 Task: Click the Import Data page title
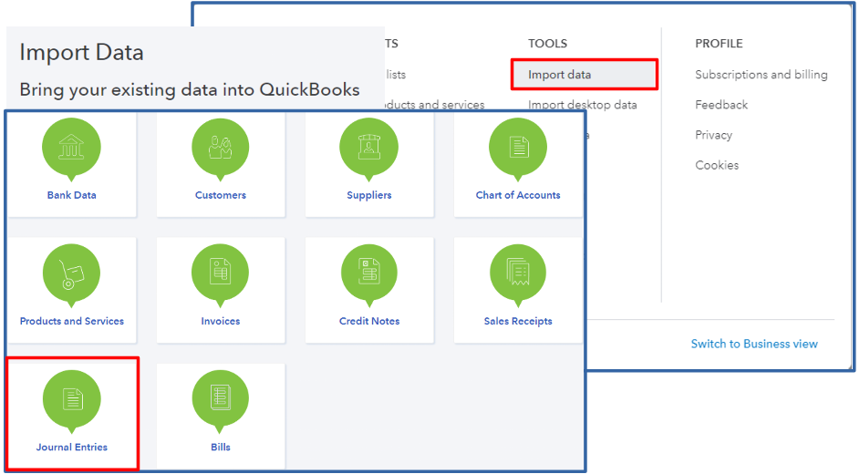click(x=82, y=53)
